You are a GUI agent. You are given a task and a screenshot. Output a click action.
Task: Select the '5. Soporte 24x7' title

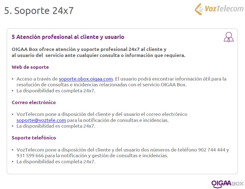39,11
